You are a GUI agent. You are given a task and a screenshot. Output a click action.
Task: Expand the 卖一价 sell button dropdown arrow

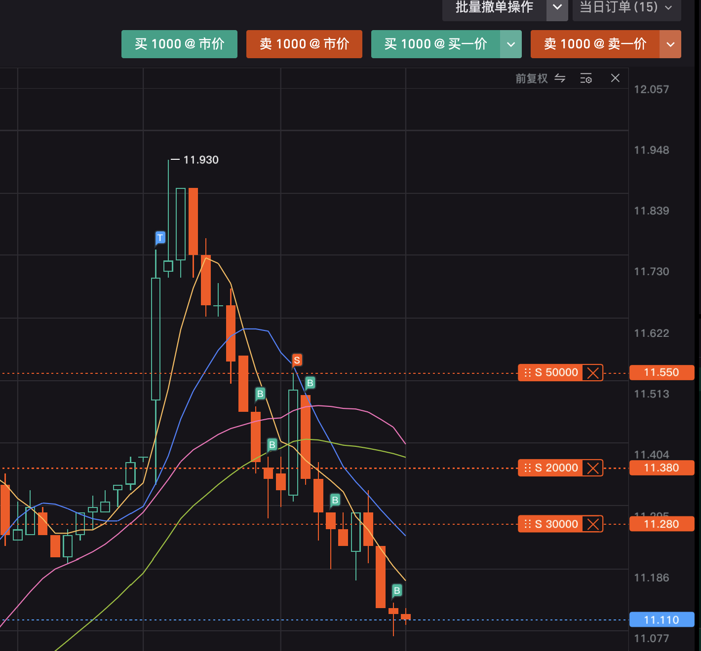click(670, 44)
